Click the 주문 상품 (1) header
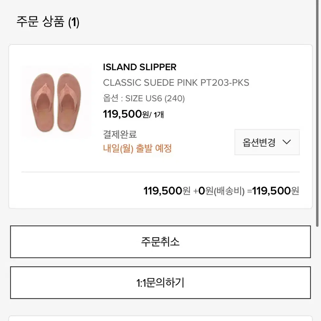321x321 pixels. coord(47,22)
